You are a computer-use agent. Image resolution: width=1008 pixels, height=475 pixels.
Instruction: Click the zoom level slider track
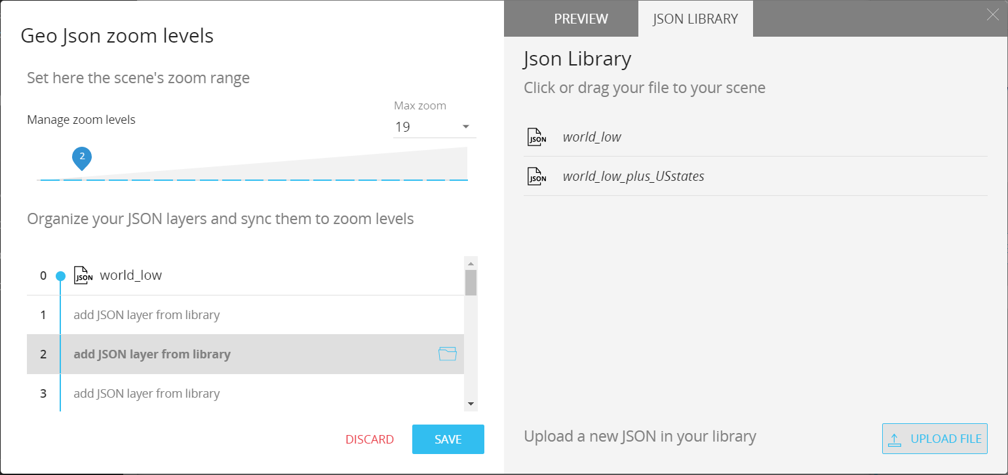point(254,180)
